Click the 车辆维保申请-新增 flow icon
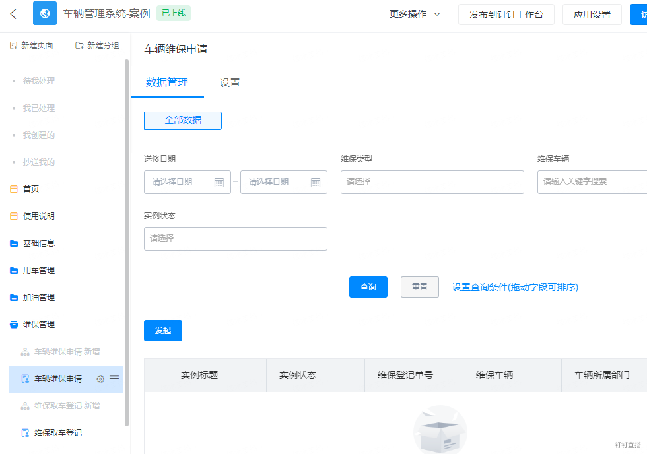Viewport: 647px width, 454px height. [25, 352]
